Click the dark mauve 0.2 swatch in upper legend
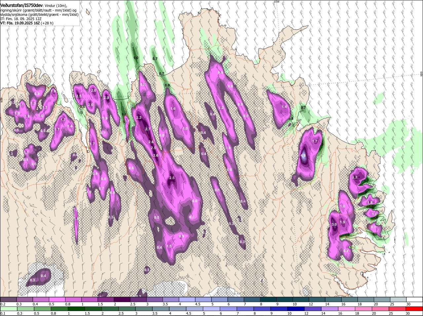This screenshot has height=316, width=423. point(8,299)
